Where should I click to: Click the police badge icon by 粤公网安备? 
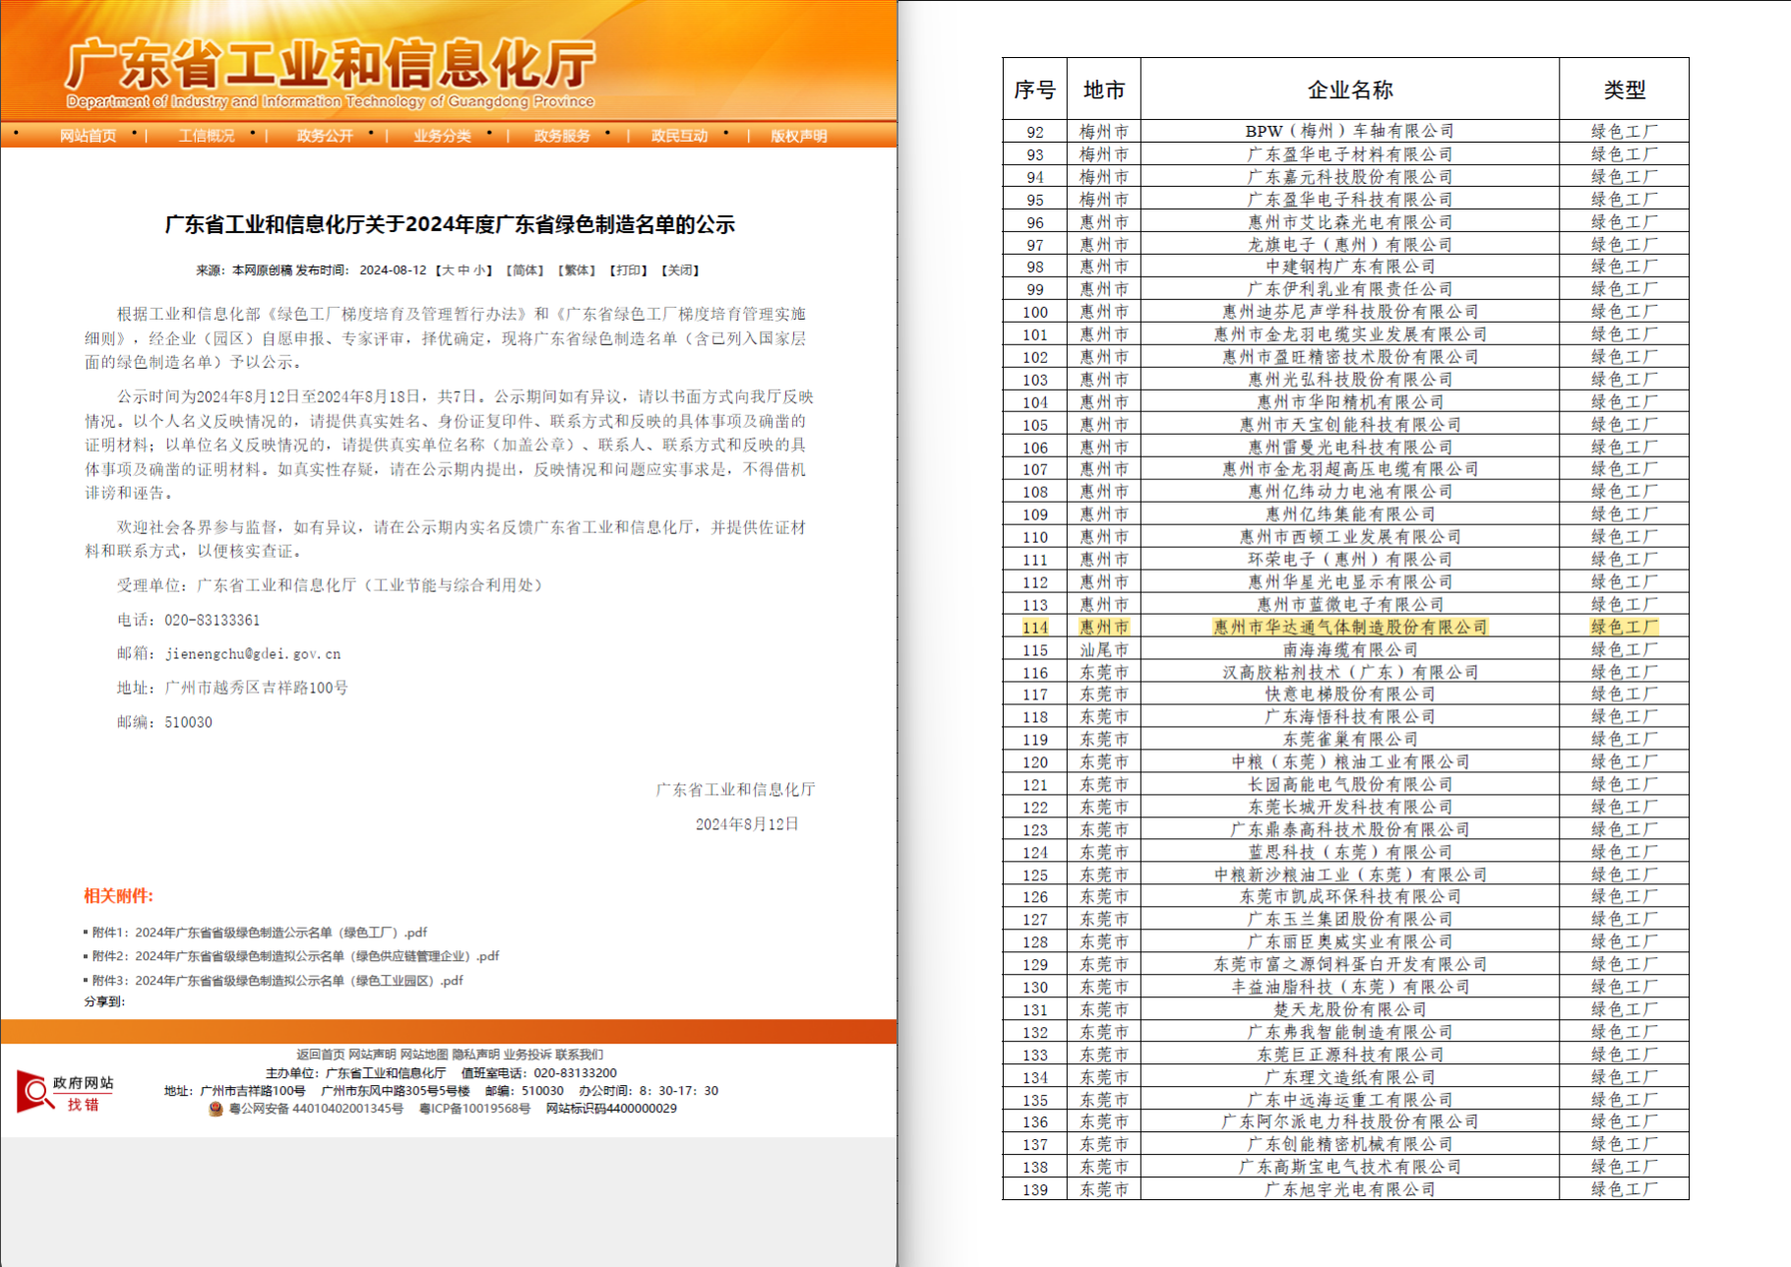click(216, 1109)
